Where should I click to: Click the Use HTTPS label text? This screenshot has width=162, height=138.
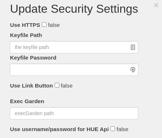[x=25, y=25]
